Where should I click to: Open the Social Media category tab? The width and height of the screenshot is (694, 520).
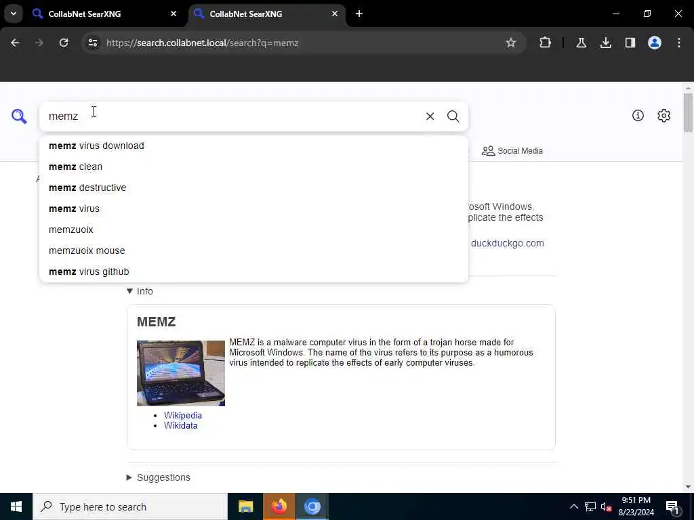[512, 151]
